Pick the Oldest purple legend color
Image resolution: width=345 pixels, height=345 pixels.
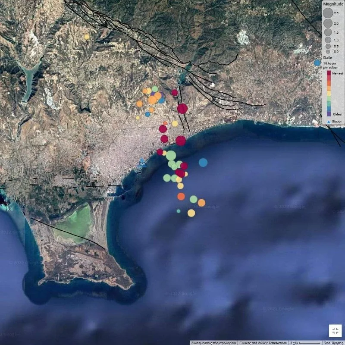(329, 114)
